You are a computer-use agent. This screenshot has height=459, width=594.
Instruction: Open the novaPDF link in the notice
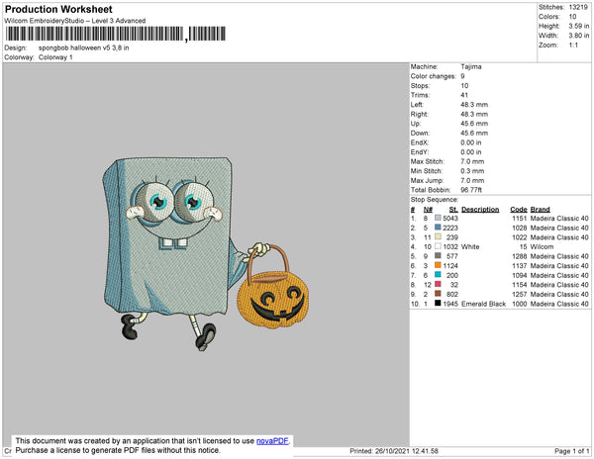272,441
